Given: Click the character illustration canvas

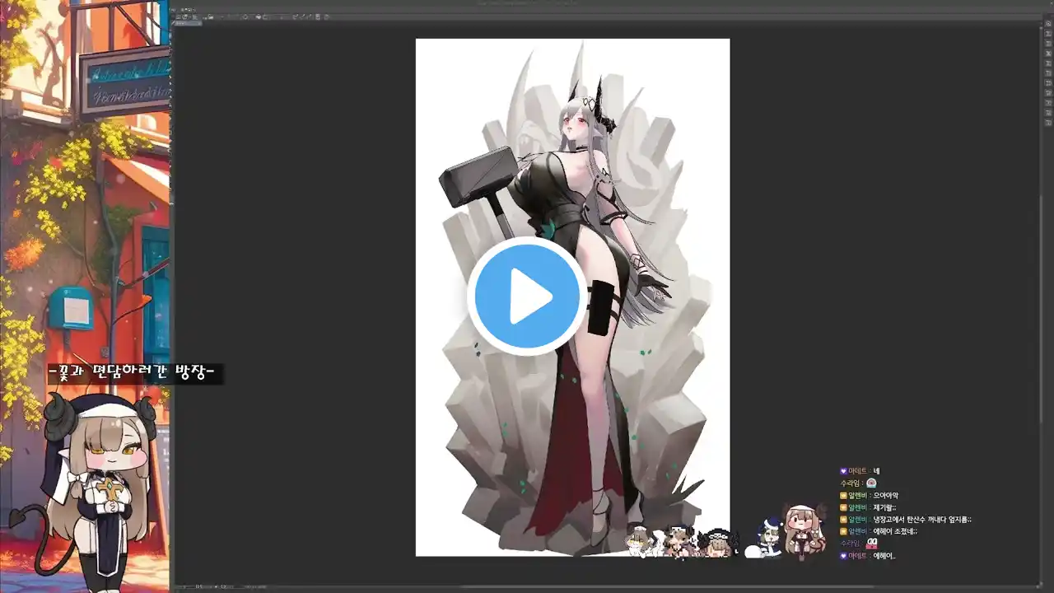Looking at the screenshot, I should click(x=572, y=296).
